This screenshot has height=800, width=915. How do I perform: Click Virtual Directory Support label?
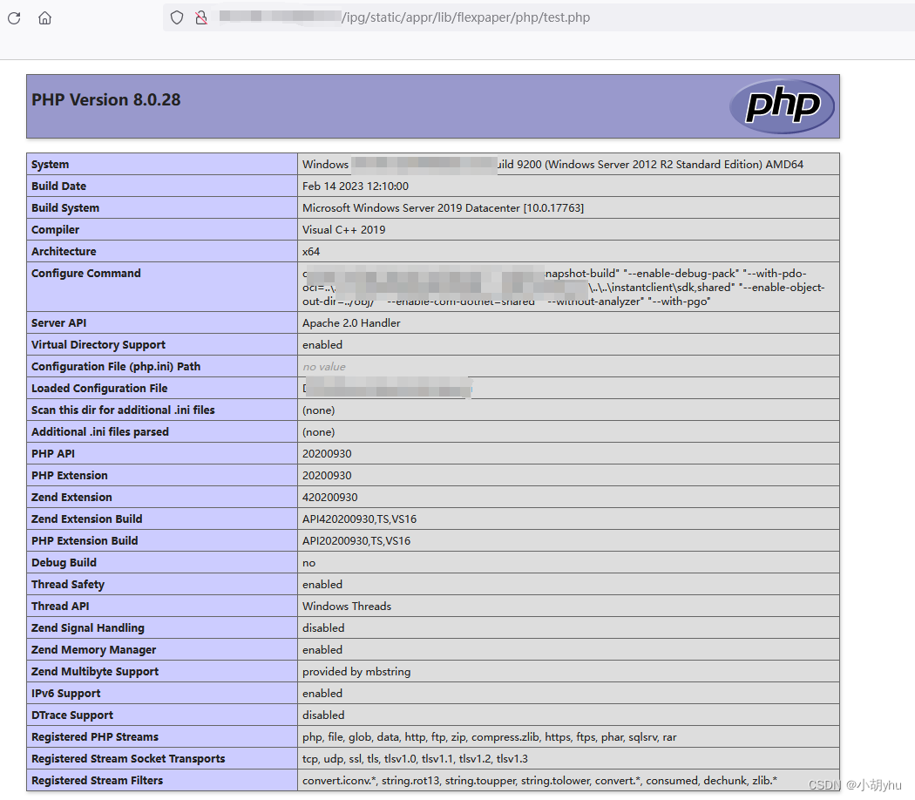98,345
